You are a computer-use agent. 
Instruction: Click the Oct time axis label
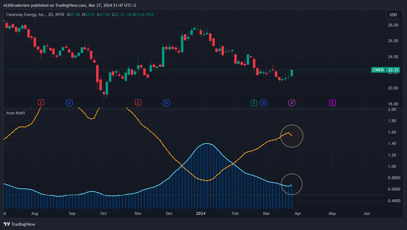(103, 214)
